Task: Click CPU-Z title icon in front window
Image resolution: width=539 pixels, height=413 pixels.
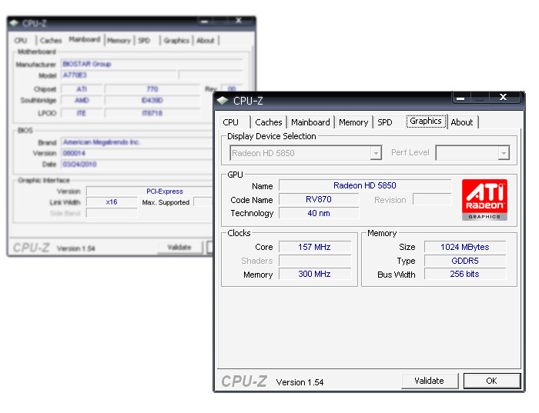Action: click(x=223, y=101)
